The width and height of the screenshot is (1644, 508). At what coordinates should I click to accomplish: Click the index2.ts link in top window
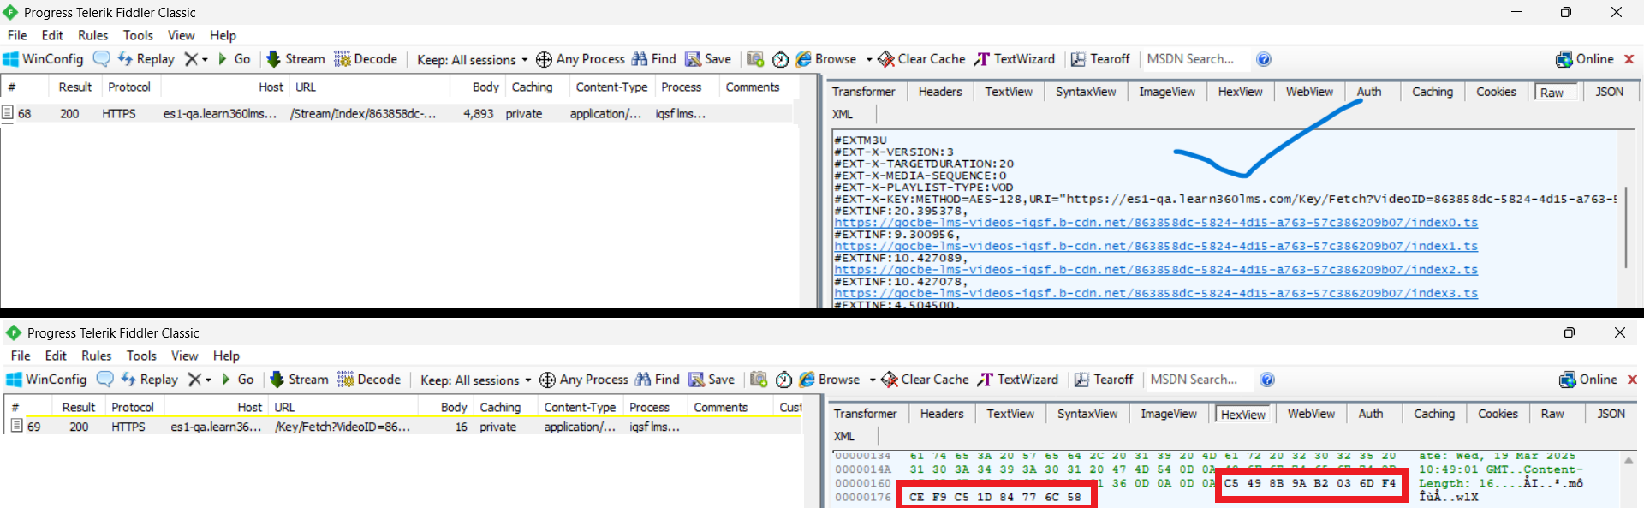coord(1156,270)
